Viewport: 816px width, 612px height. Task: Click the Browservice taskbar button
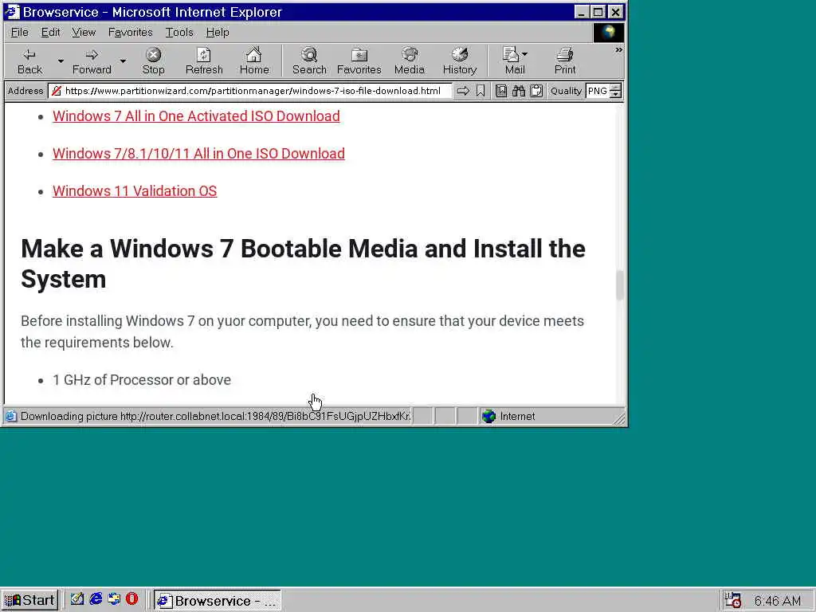218,600
